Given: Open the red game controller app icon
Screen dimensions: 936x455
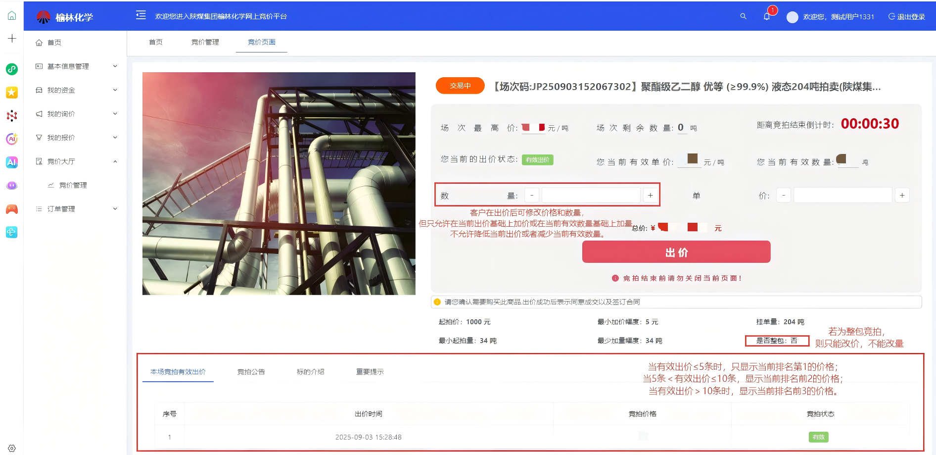Looking at the screenshot, I should 12,209.
